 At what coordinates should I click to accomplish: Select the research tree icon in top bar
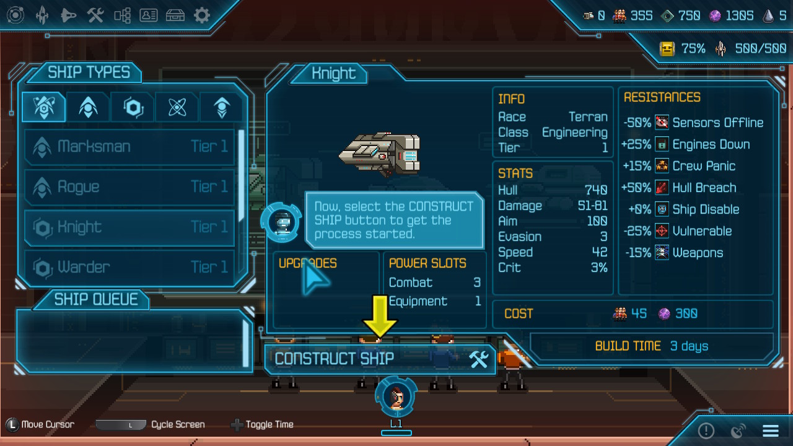[x=122, y=15]
